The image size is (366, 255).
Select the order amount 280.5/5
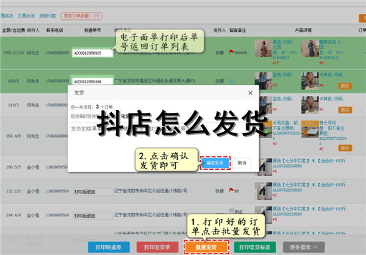pos(13,167)
